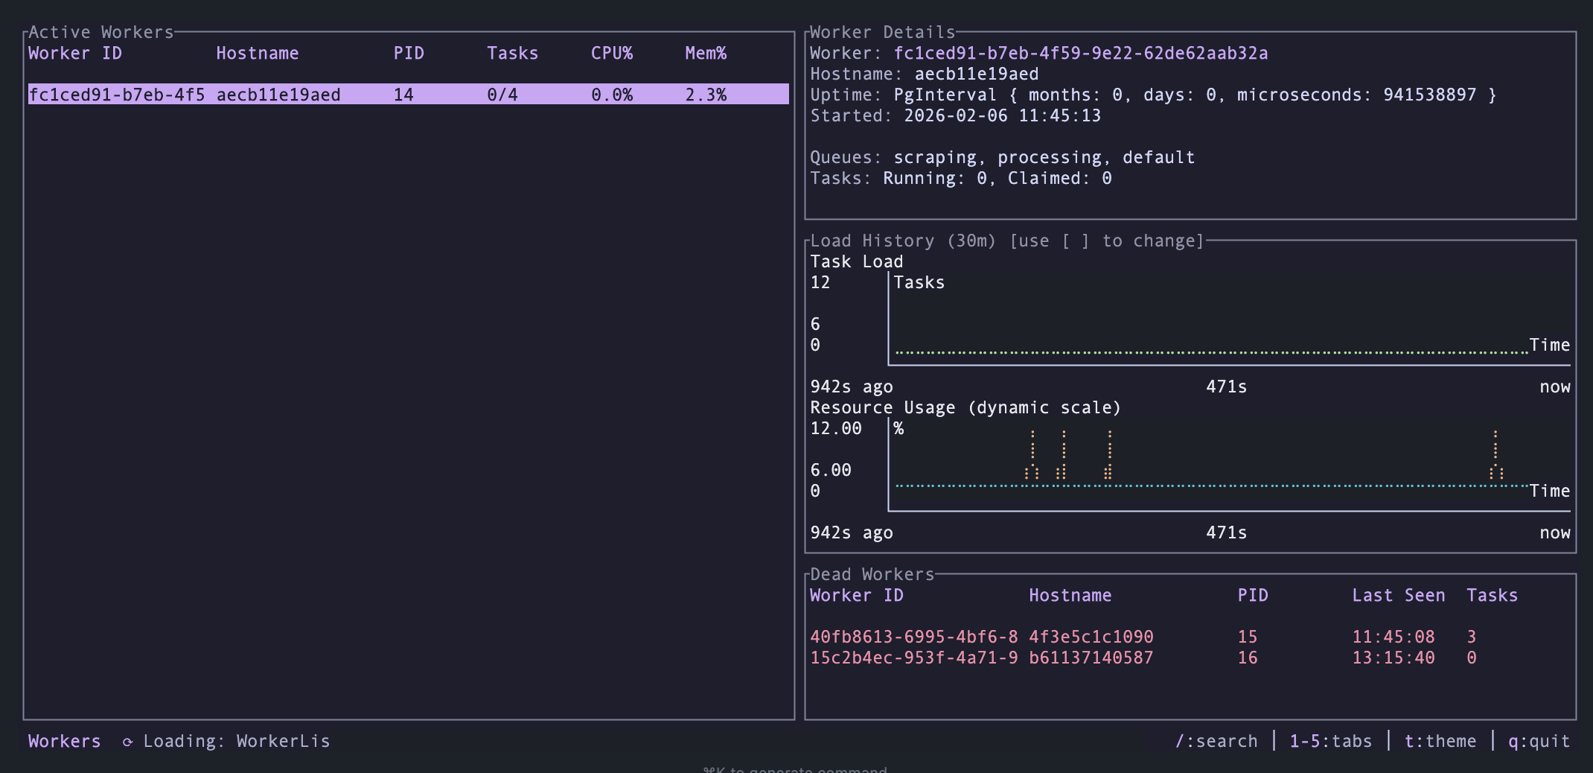Click the full worker UUID in Worker Details
Screen dimensions: 1593x773
click(x=1080, y=54)
